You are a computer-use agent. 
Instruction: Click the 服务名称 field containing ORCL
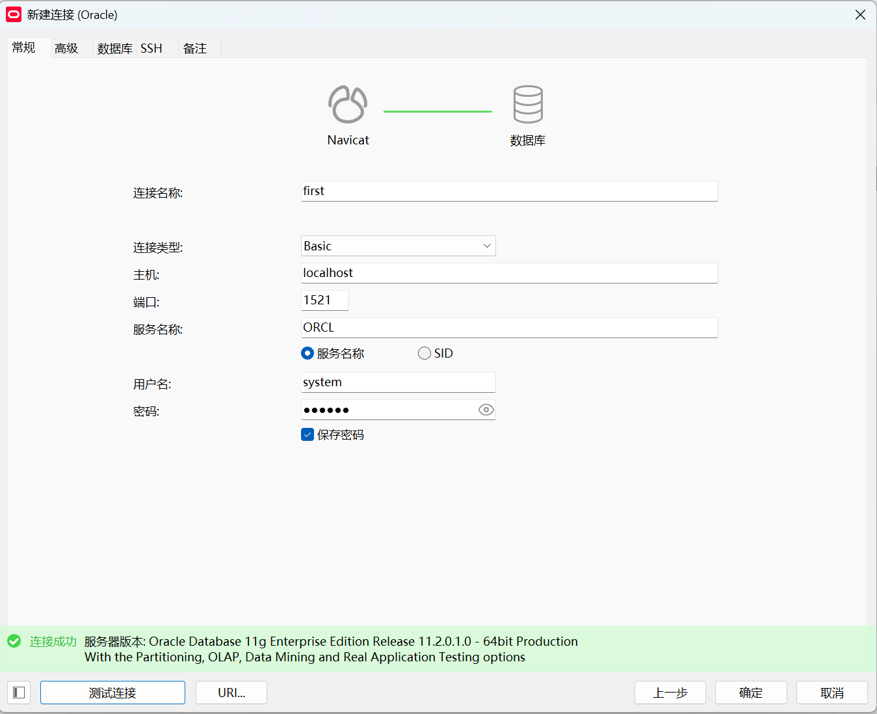[x=509, y=328]
